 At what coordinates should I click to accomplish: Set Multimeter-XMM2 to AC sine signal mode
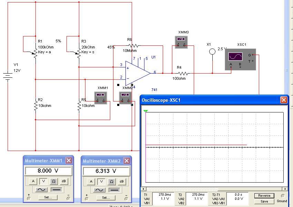[x=99, y=190]
